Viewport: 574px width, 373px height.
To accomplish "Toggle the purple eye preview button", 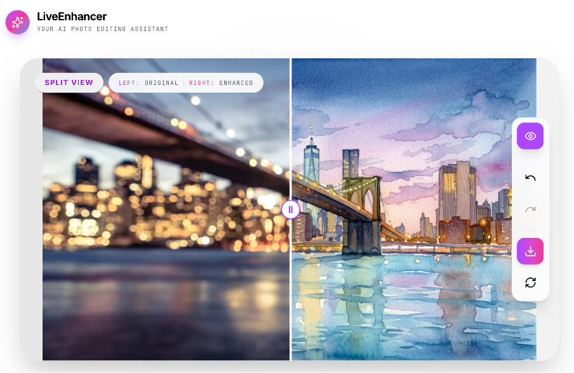I will tap(530, 136).
